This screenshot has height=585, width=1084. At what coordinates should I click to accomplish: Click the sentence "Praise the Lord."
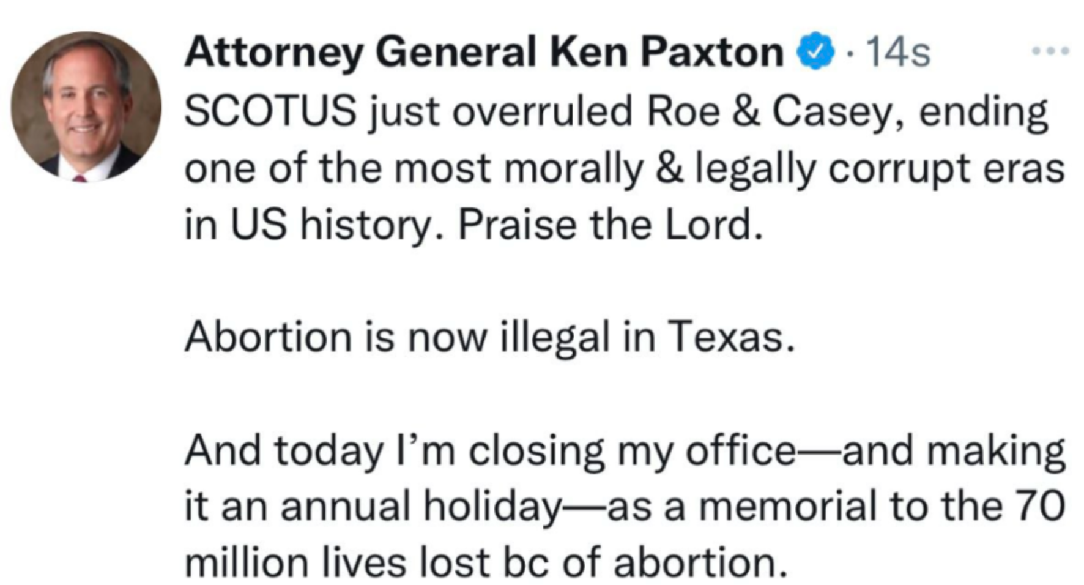611,225
